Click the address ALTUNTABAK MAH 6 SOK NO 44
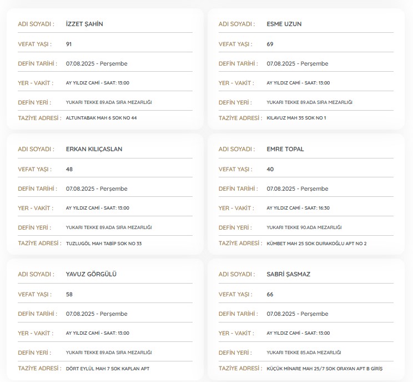Screen dimensions: 413x382 tap(101, 118)
